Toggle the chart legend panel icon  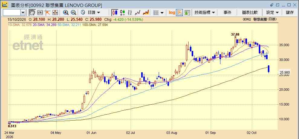point(180,13)
